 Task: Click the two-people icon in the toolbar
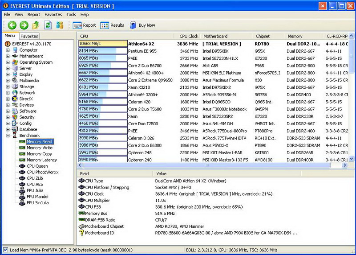[60, 25]
